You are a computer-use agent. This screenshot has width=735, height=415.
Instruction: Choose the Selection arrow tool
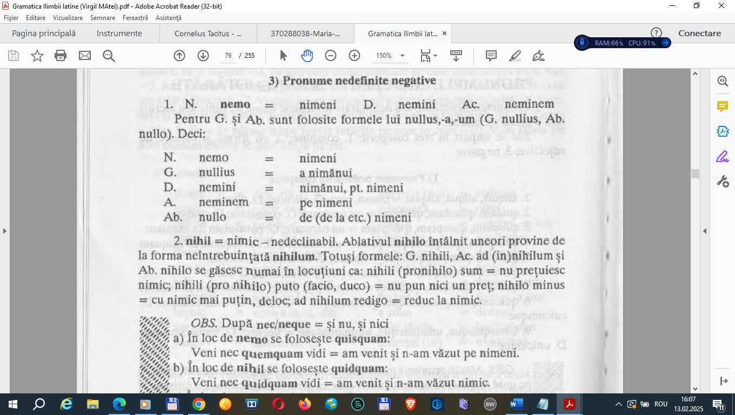pos(283,56)
